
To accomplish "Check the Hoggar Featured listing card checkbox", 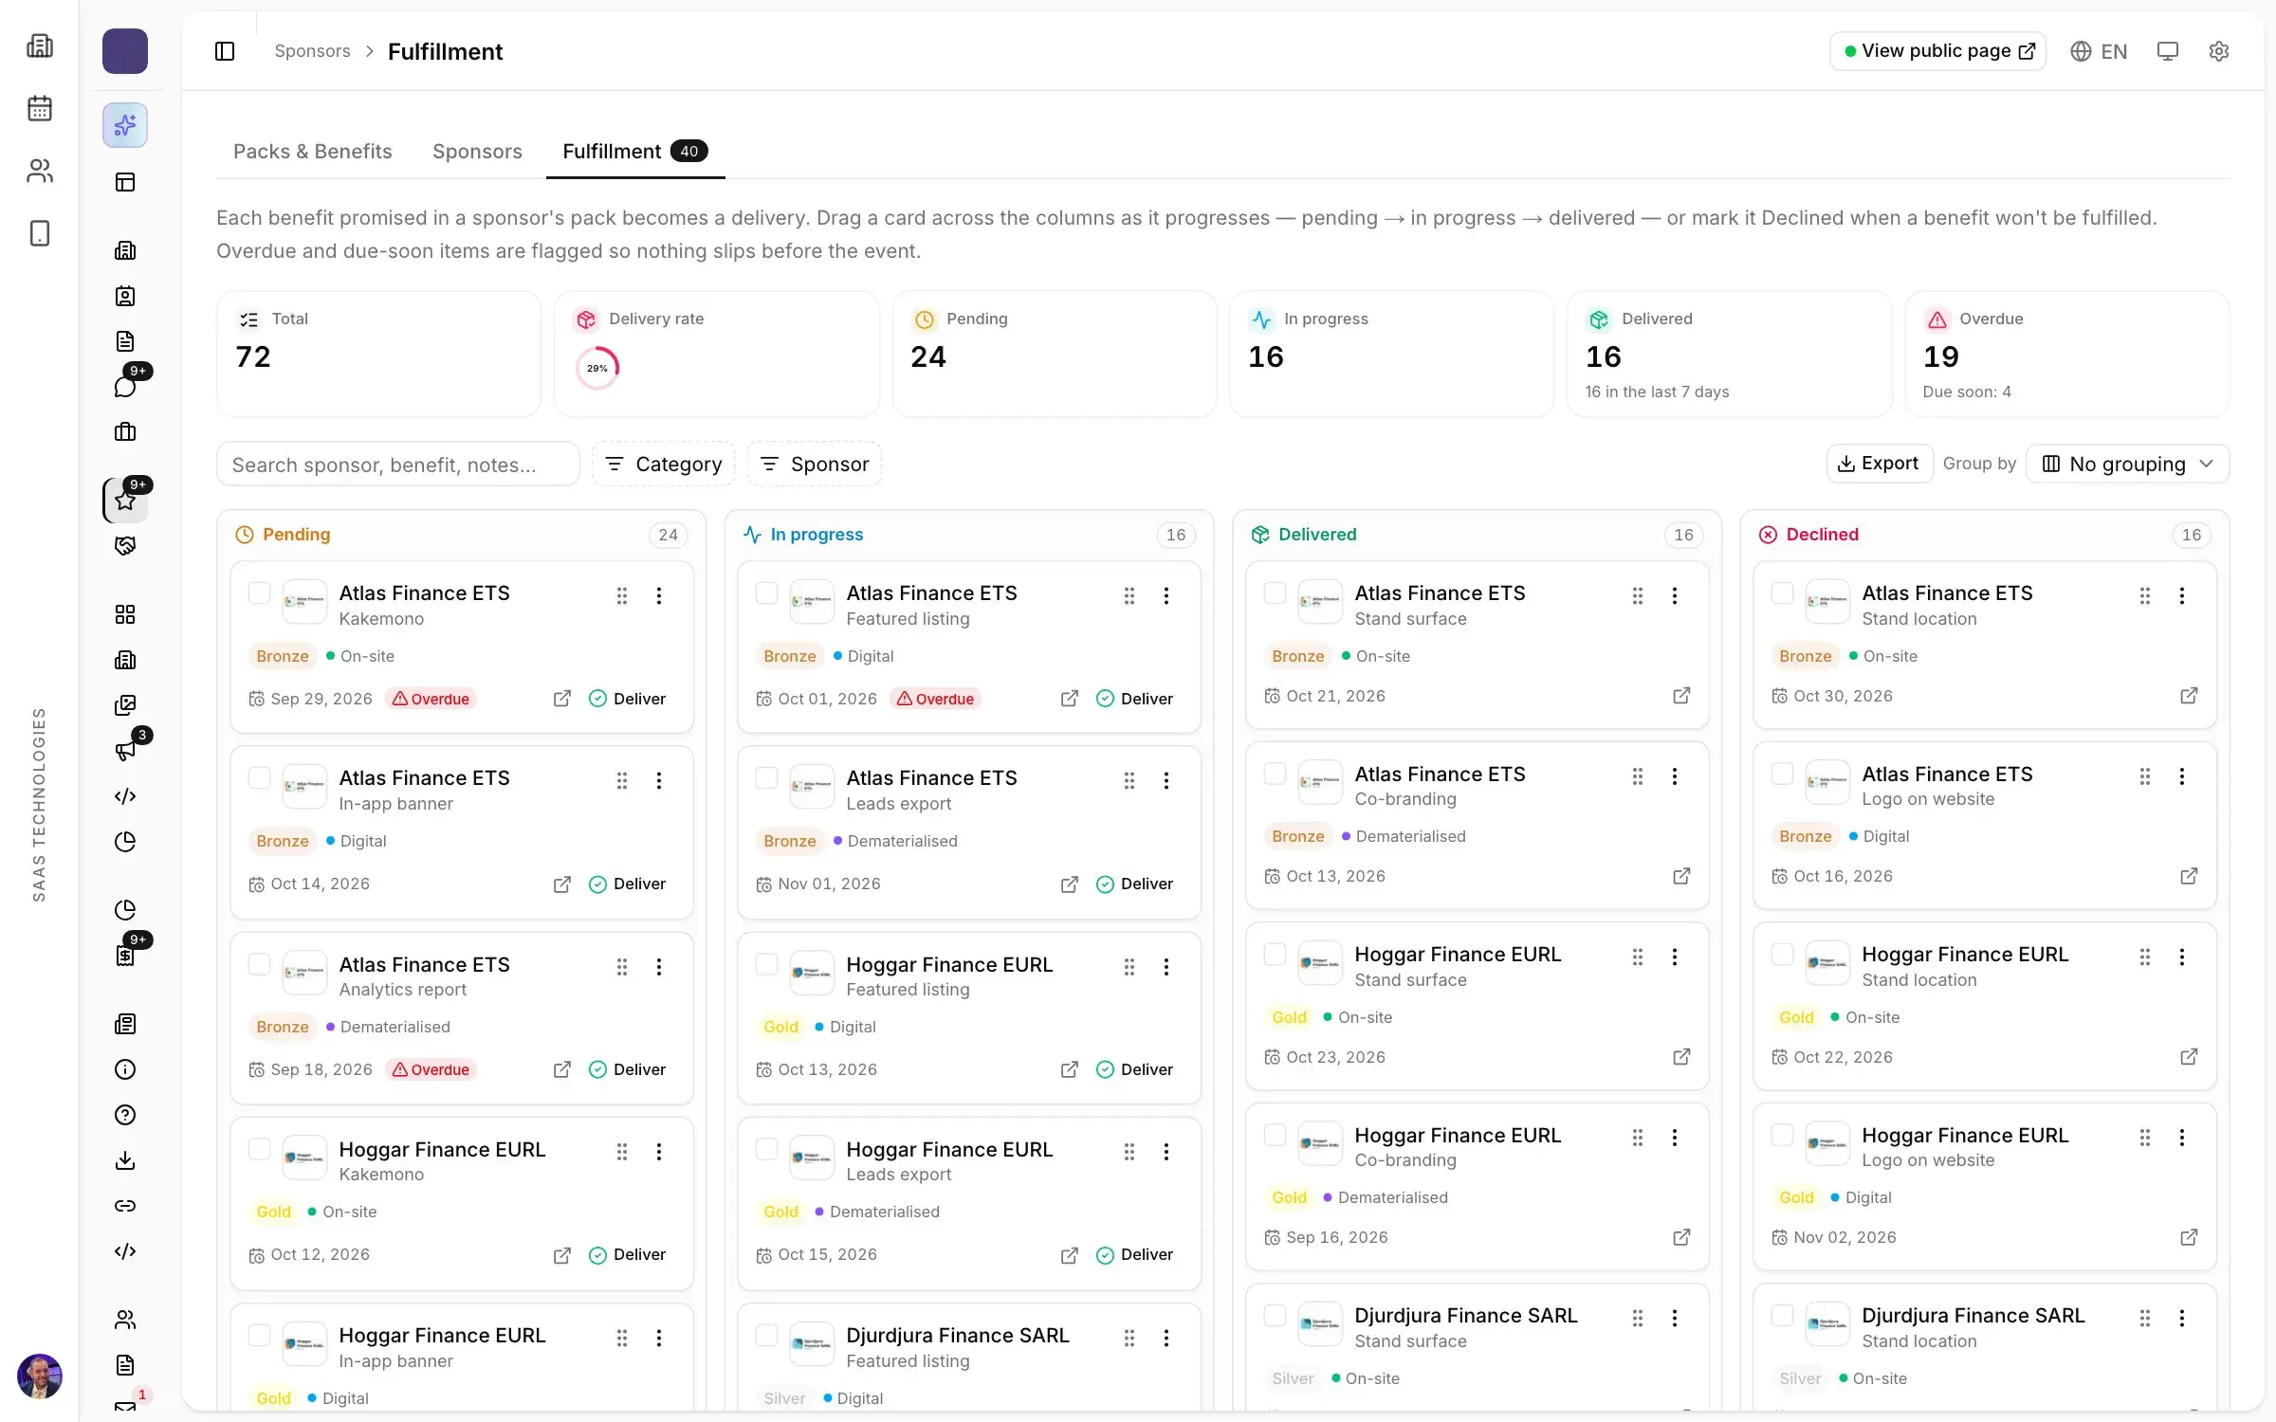I will (x=766, y=965).
